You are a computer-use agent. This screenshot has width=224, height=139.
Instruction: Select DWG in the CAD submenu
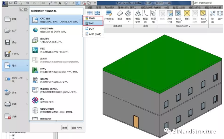(93, 18)
